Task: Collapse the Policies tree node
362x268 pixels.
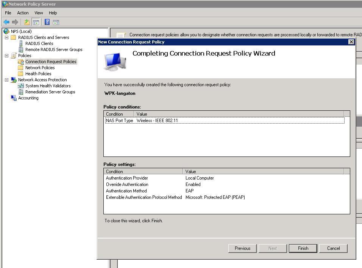Action: pos(7,56)
